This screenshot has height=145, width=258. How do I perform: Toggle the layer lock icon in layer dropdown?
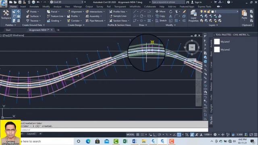[x=209, y=12]
